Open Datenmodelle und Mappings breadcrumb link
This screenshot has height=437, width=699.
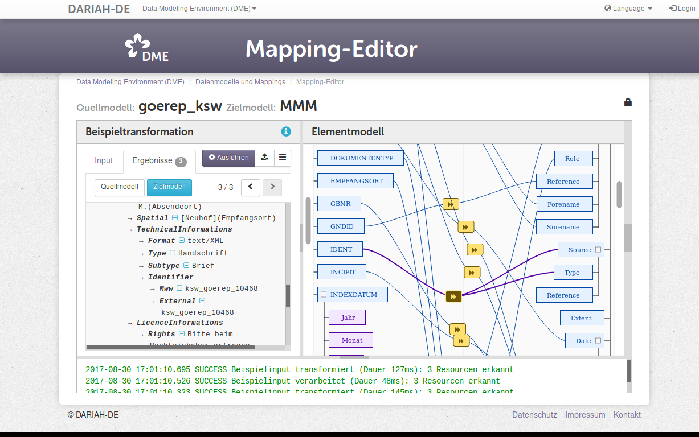(240, 82)
